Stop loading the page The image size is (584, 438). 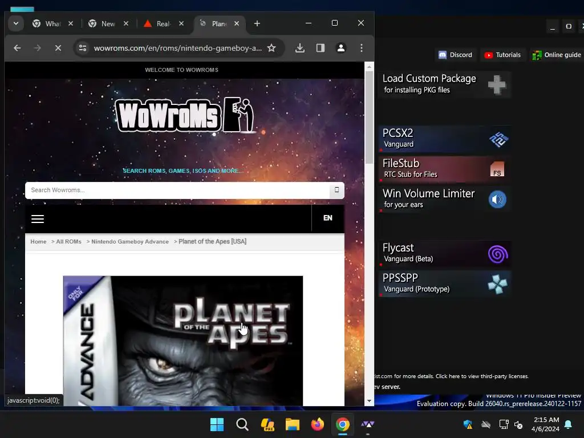point(58,48)
